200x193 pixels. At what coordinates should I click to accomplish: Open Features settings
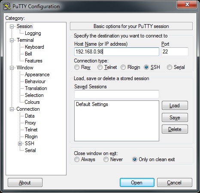click(33, 61)
